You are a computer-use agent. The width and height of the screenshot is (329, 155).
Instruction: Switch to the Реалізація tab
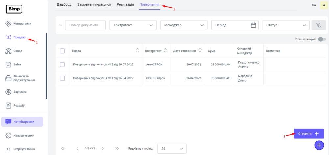tap(126, 5)
